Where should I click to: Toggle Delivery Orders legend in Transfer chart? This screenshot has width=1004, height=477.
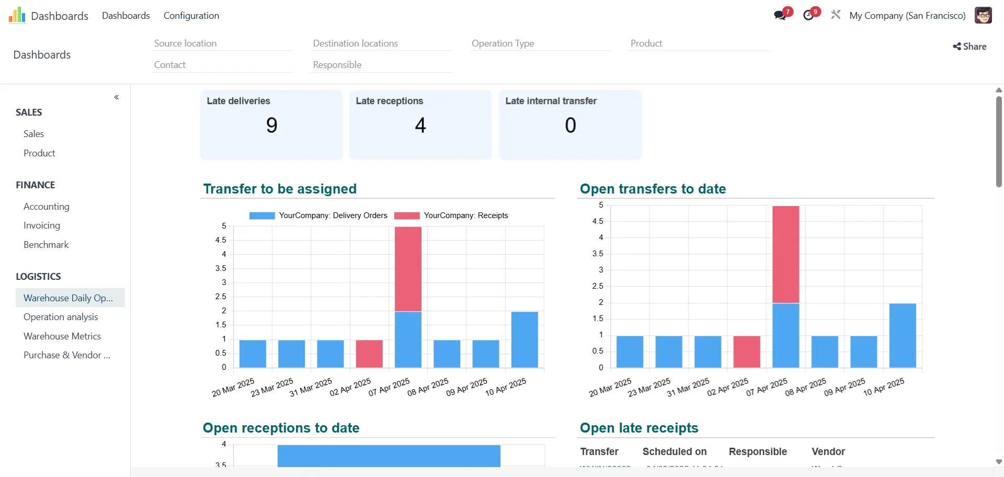point(318,215)
